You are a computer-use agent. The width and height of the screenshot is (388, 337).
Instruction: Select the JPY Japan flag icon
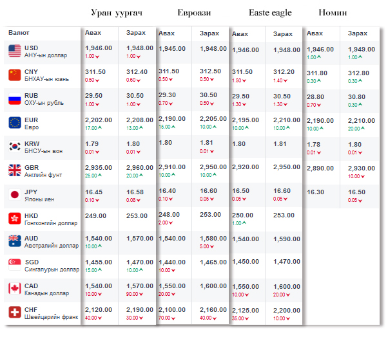[14, 194]
